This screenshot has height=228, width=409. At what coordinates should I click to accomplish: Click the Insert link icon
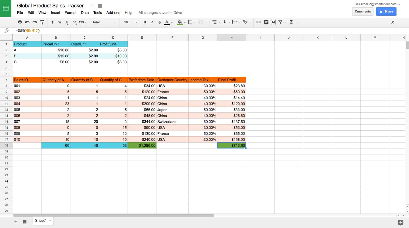click(x=258, y=22)
